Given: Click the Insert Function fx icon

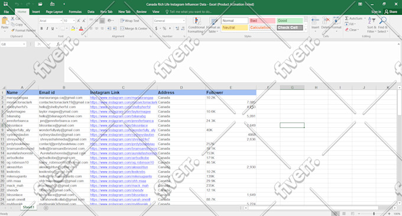Looking at the screenshot, I should 58,44.
